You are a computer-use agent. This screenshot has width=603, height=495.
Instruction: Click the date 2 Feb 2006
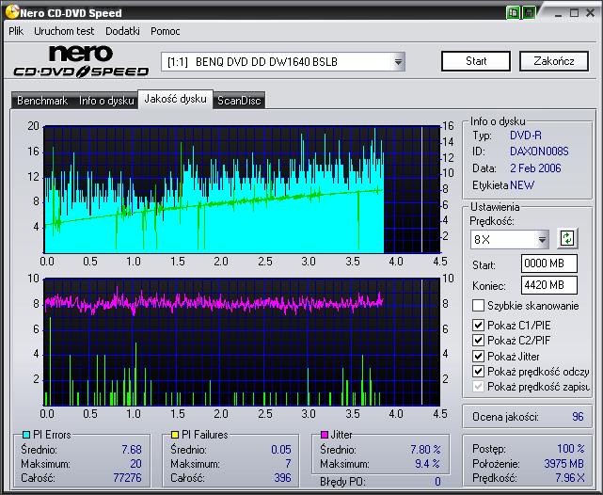point(535,168)
